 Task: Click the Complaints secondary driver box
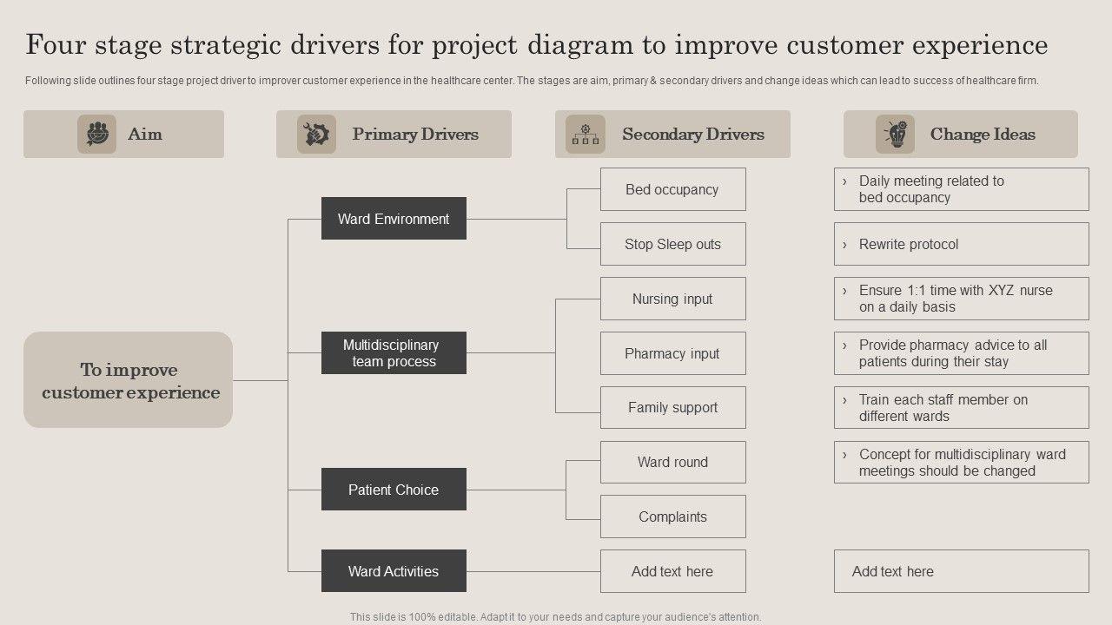[x=672, y=516]
